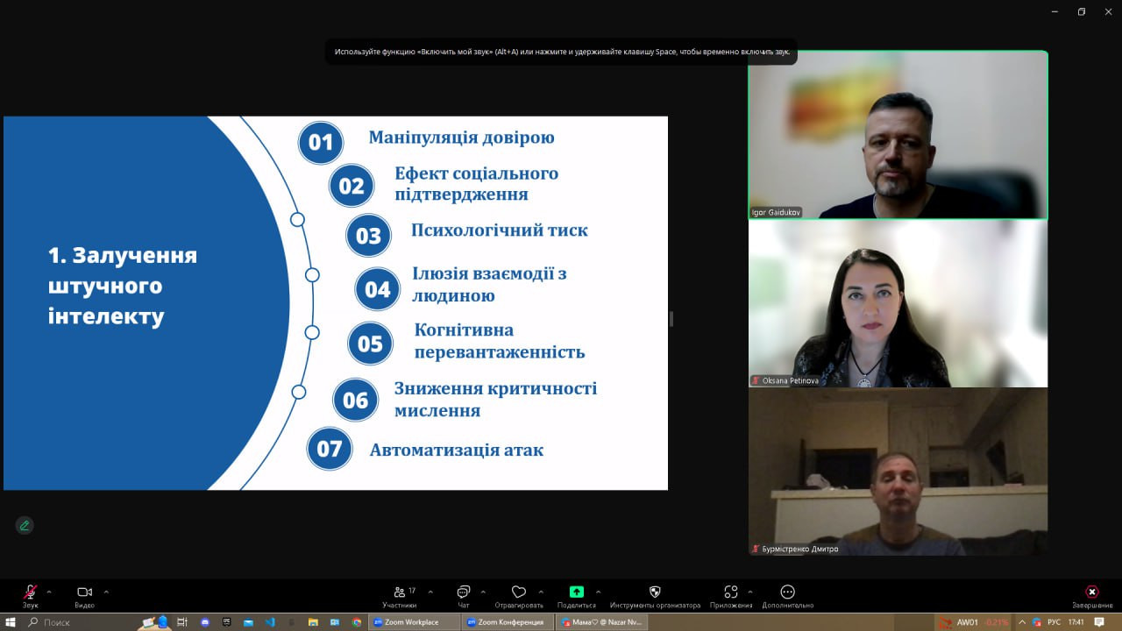The height and width of the screenshot is (631, 1122).
Task: Open the Отреагировать reactions heart
Action: click(x=519, y=596)
